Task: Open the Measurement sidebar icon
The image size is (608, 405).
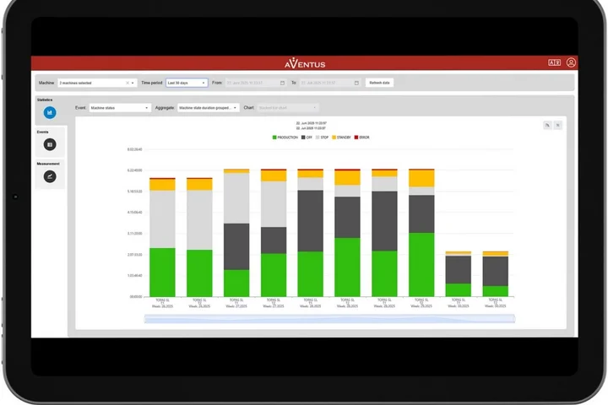Action: [50, 176]
